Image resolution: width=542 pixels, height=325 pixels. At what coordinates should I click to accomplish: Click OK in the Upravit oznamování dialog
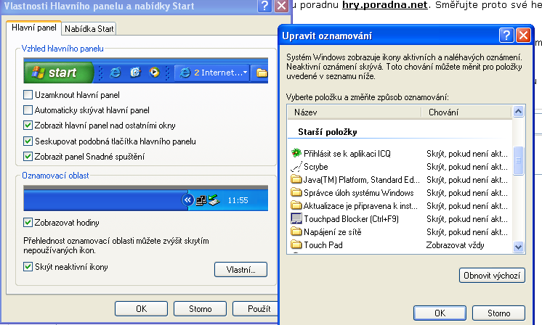point(440,313)
